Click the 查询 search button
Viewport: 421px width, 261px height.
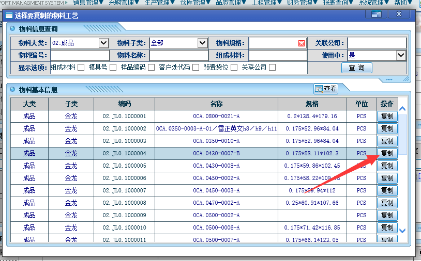(x=356, y=68)
